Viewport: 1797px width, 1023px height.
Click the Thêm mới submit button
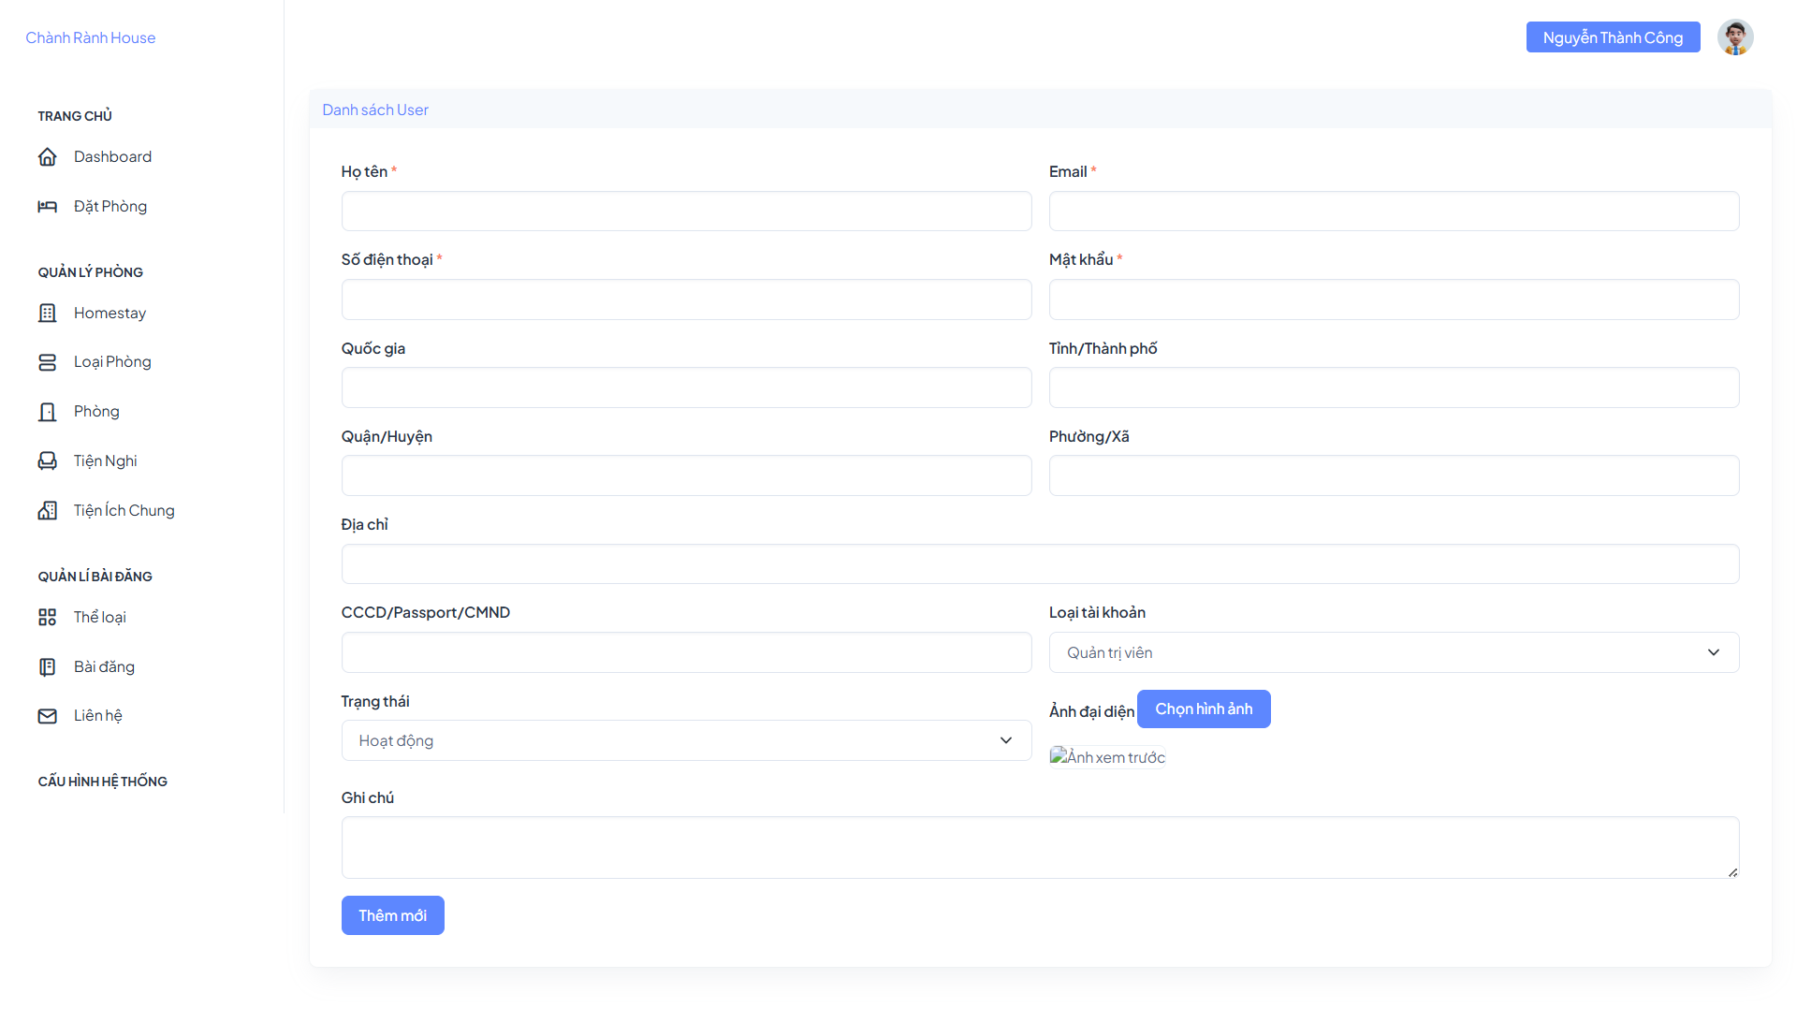pyautogui.click(x=392, y=915)
